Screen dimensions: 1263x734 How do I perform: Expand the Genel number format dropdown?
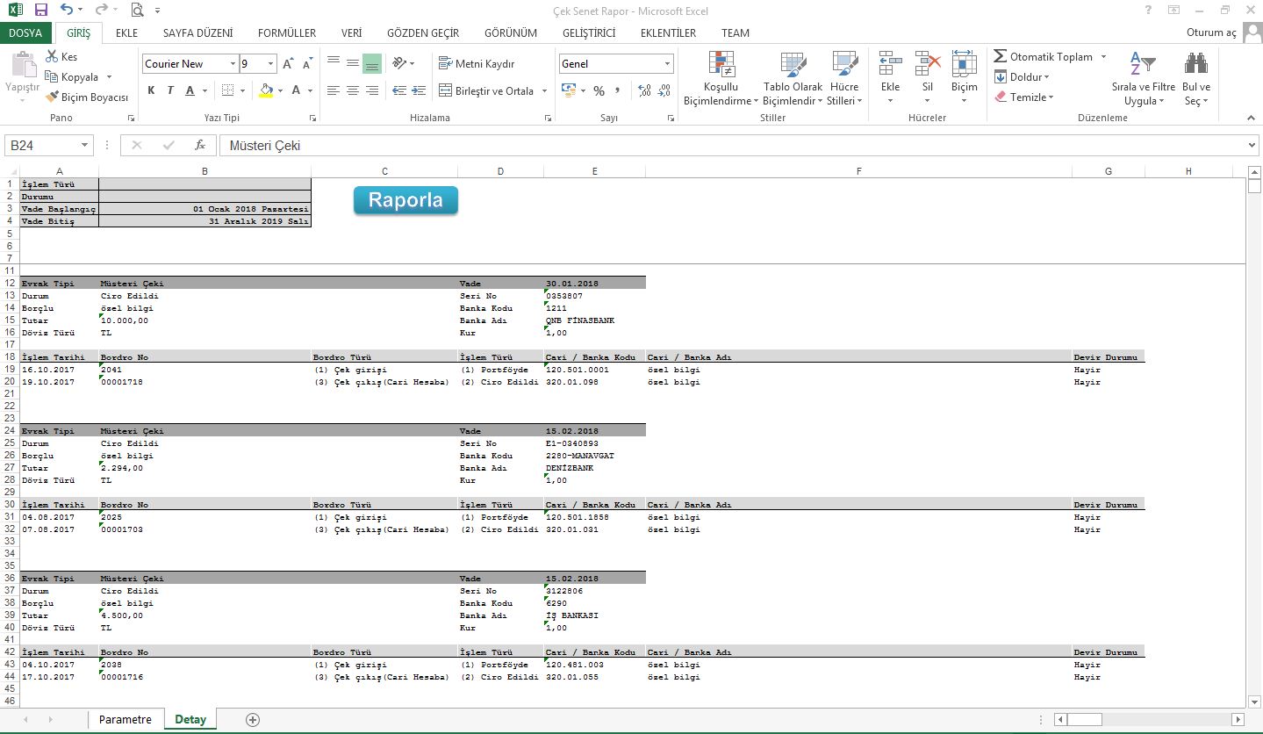[667, 64]
